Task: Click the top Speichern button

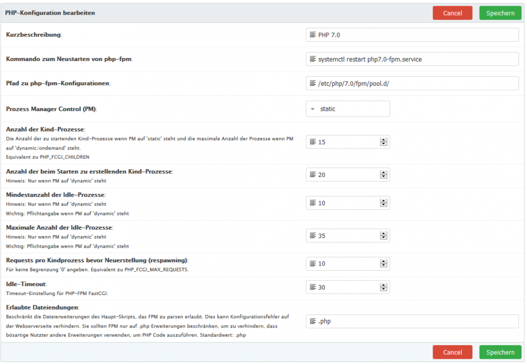Action: point(500,13)
